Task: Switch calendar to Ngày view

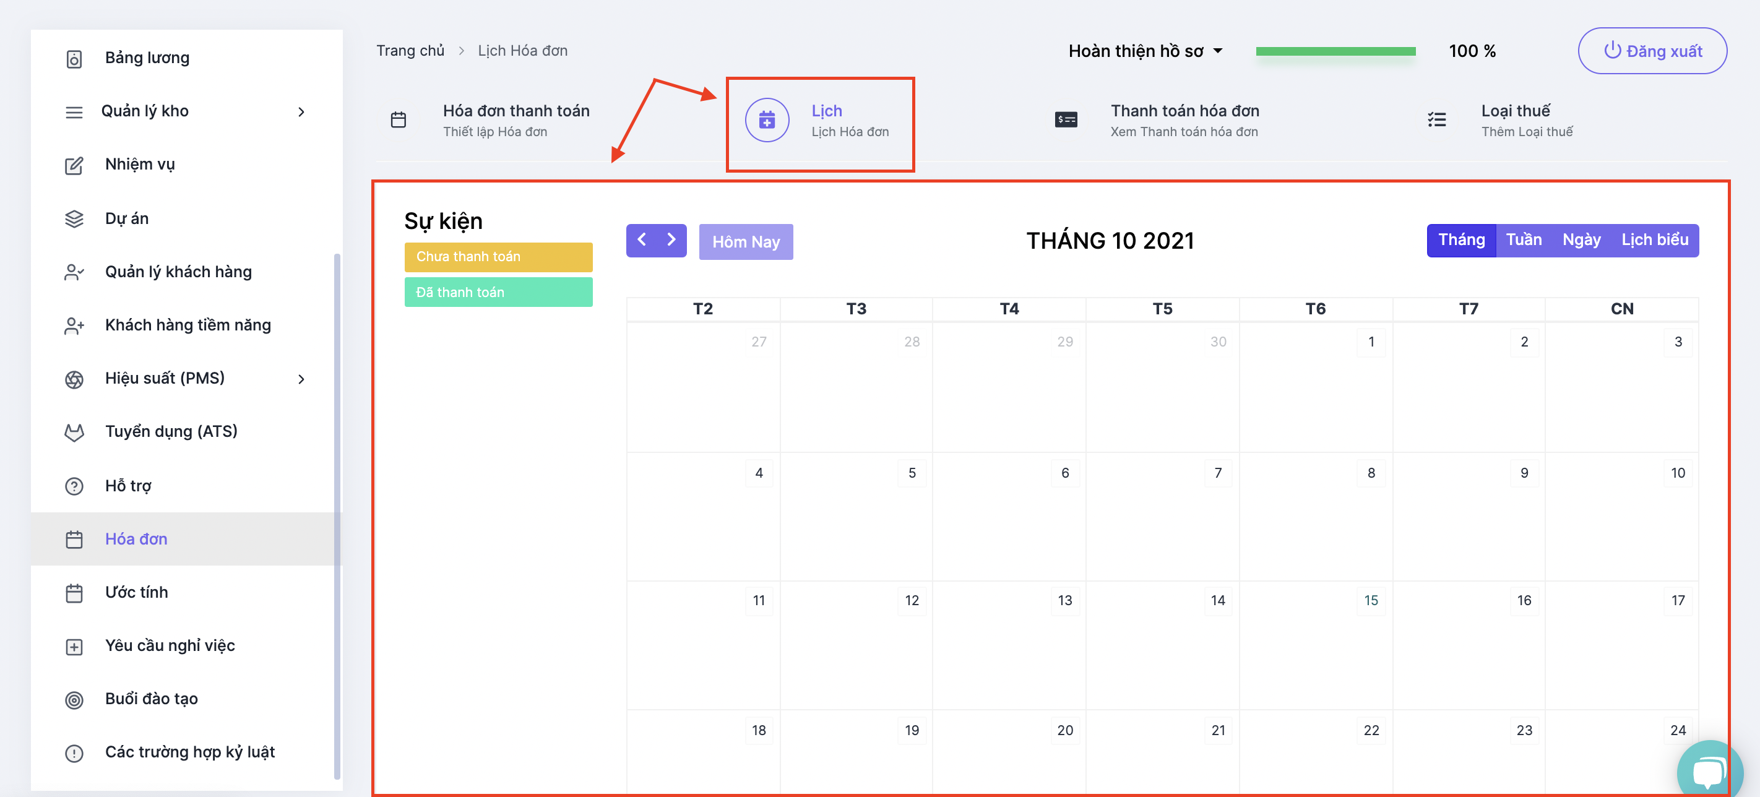Action: pos(1581,240)
